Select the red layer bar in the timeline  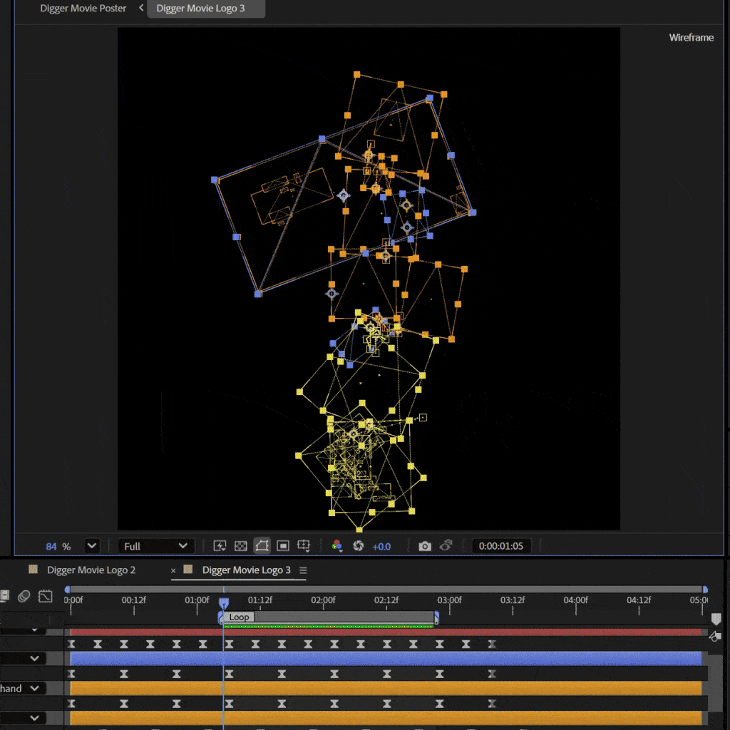[386, 632]
